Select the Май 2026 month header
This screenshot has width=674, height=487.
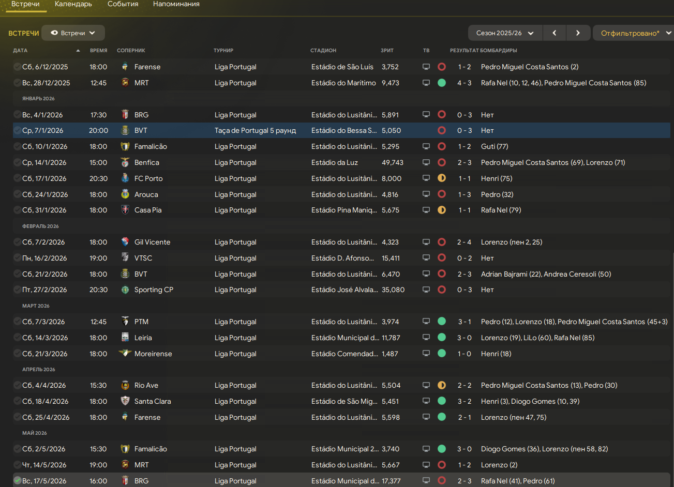click(35, 433)
